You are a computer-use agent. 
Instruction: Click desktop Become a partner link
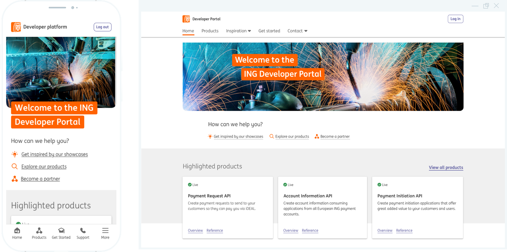tap(335, 136)
